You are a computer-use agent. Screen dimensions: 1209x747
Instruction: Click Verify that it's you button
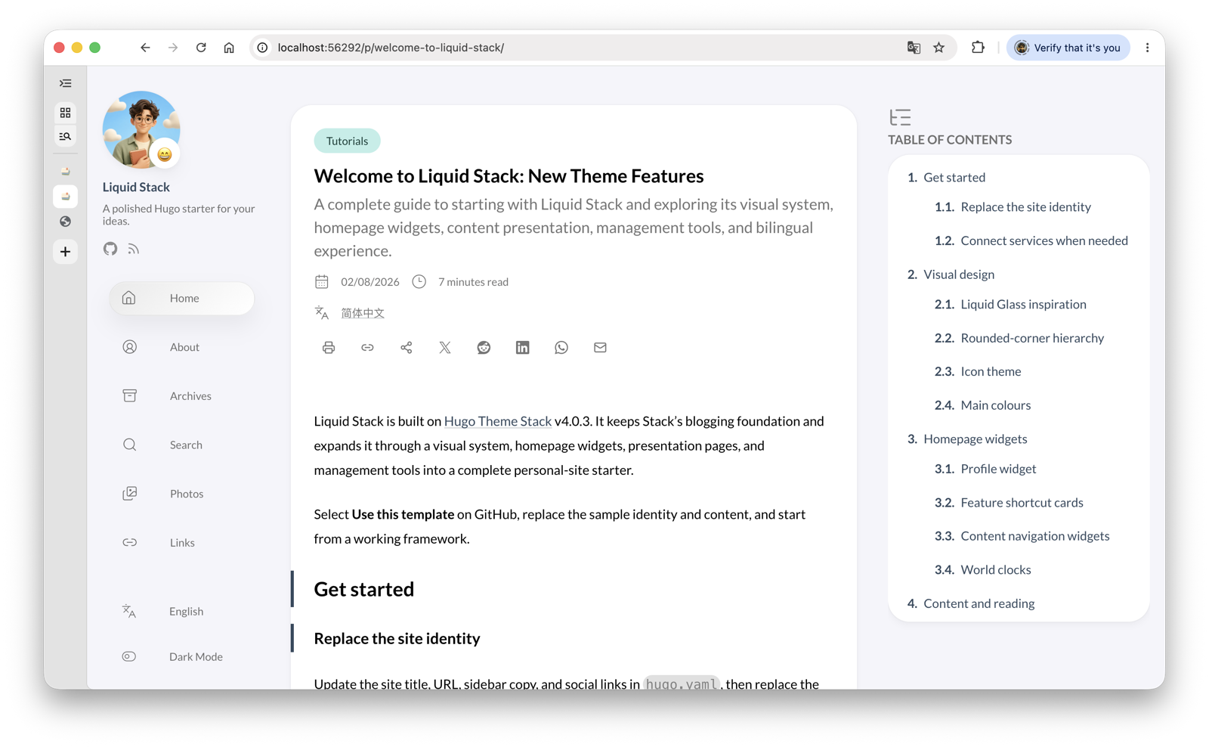[1068, 48]
